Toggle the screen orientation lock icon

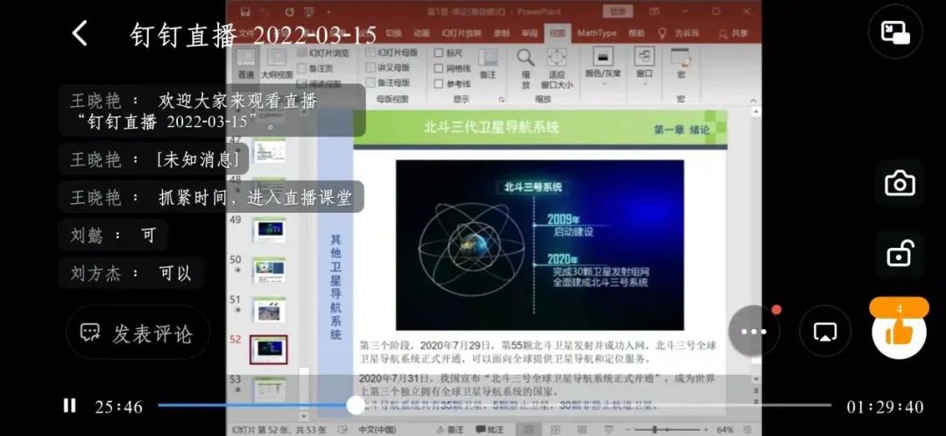(x=900, y=256)
